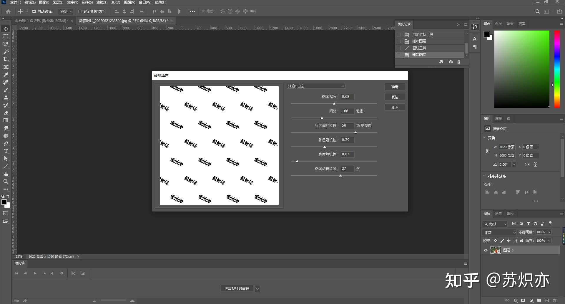The height and width of the screenshot is (304, 565).
Task: Select the Rectangular Marquee tool
Action: (x=6, y=36)
